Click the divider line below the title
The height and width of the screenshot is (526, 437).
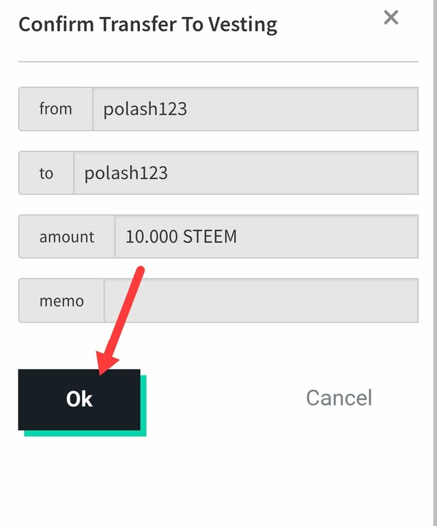pos(218,62)
